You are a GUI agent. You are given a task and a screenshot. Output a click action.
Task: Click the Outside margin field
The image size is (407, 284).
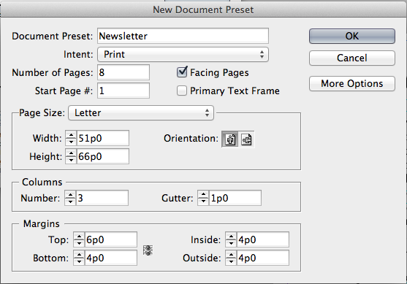(263, 258)
